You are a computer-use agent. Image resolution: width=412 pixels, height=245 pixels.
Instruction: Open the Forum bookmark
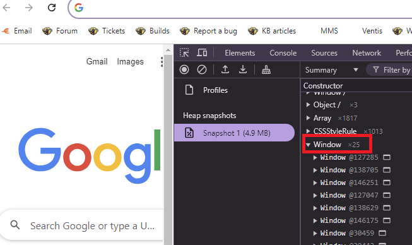[x=60, y=31]
